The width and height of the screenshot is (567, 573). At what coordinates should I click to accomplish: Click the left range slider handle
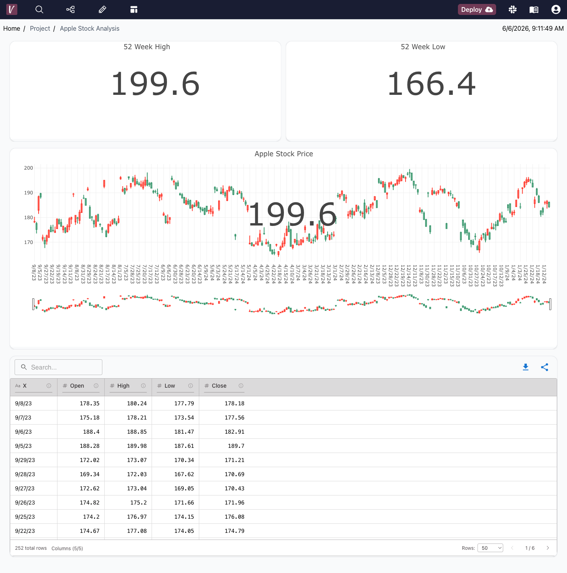[x=33, y=304]
